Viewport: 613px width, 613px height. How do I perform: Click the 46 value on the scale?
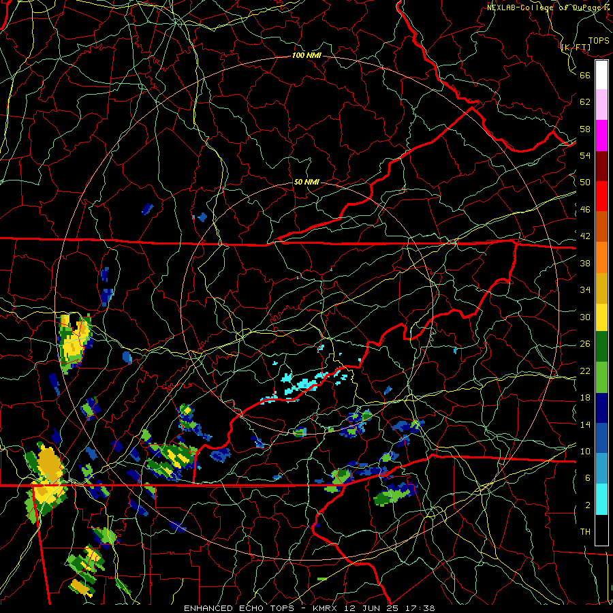[x=585, y=210]
